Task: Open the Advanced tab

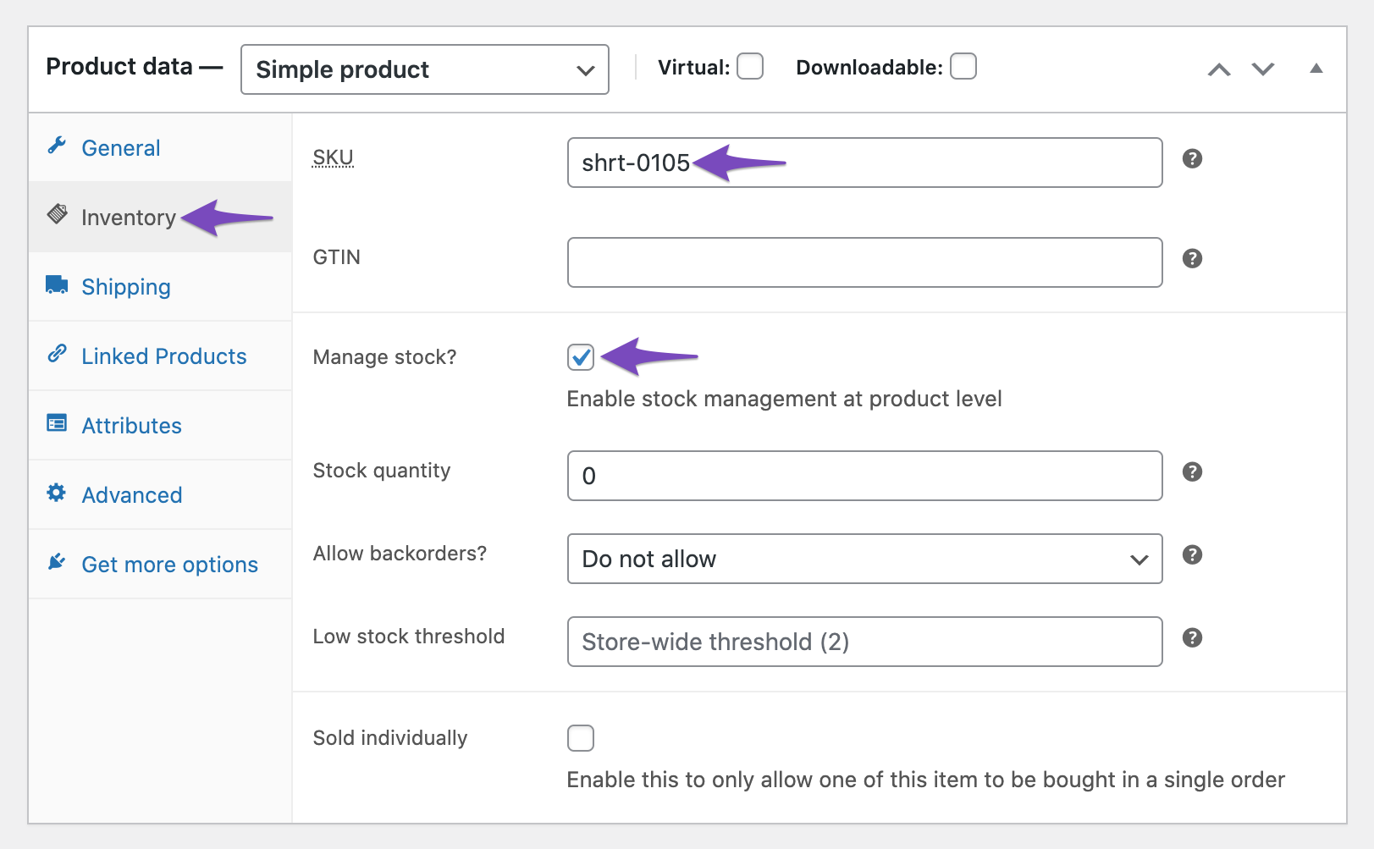Action: [160, 495]
